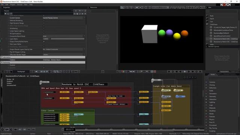Toggle the View Layer Alpha checkbox

click(x=44, y=44)
